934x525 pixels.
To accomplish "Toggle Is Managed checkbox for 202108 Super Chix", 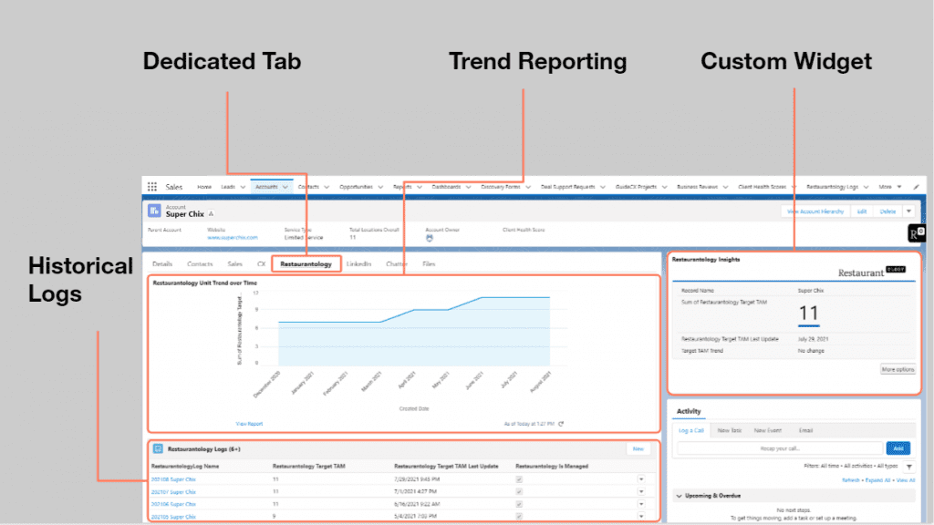I will tap(519, 479).
